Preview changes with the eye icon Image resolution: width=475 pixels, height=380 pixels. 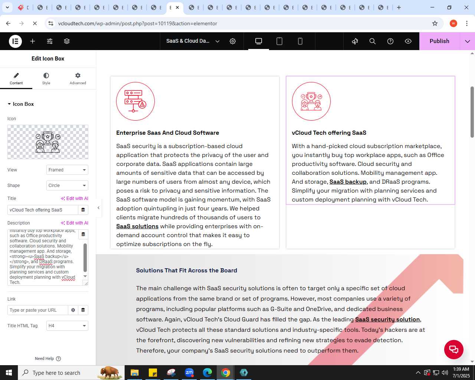[x=408, y=41]
